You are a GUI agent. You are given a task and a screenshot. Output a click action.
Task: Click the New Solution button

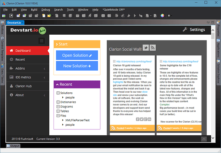tap(77, 66)
